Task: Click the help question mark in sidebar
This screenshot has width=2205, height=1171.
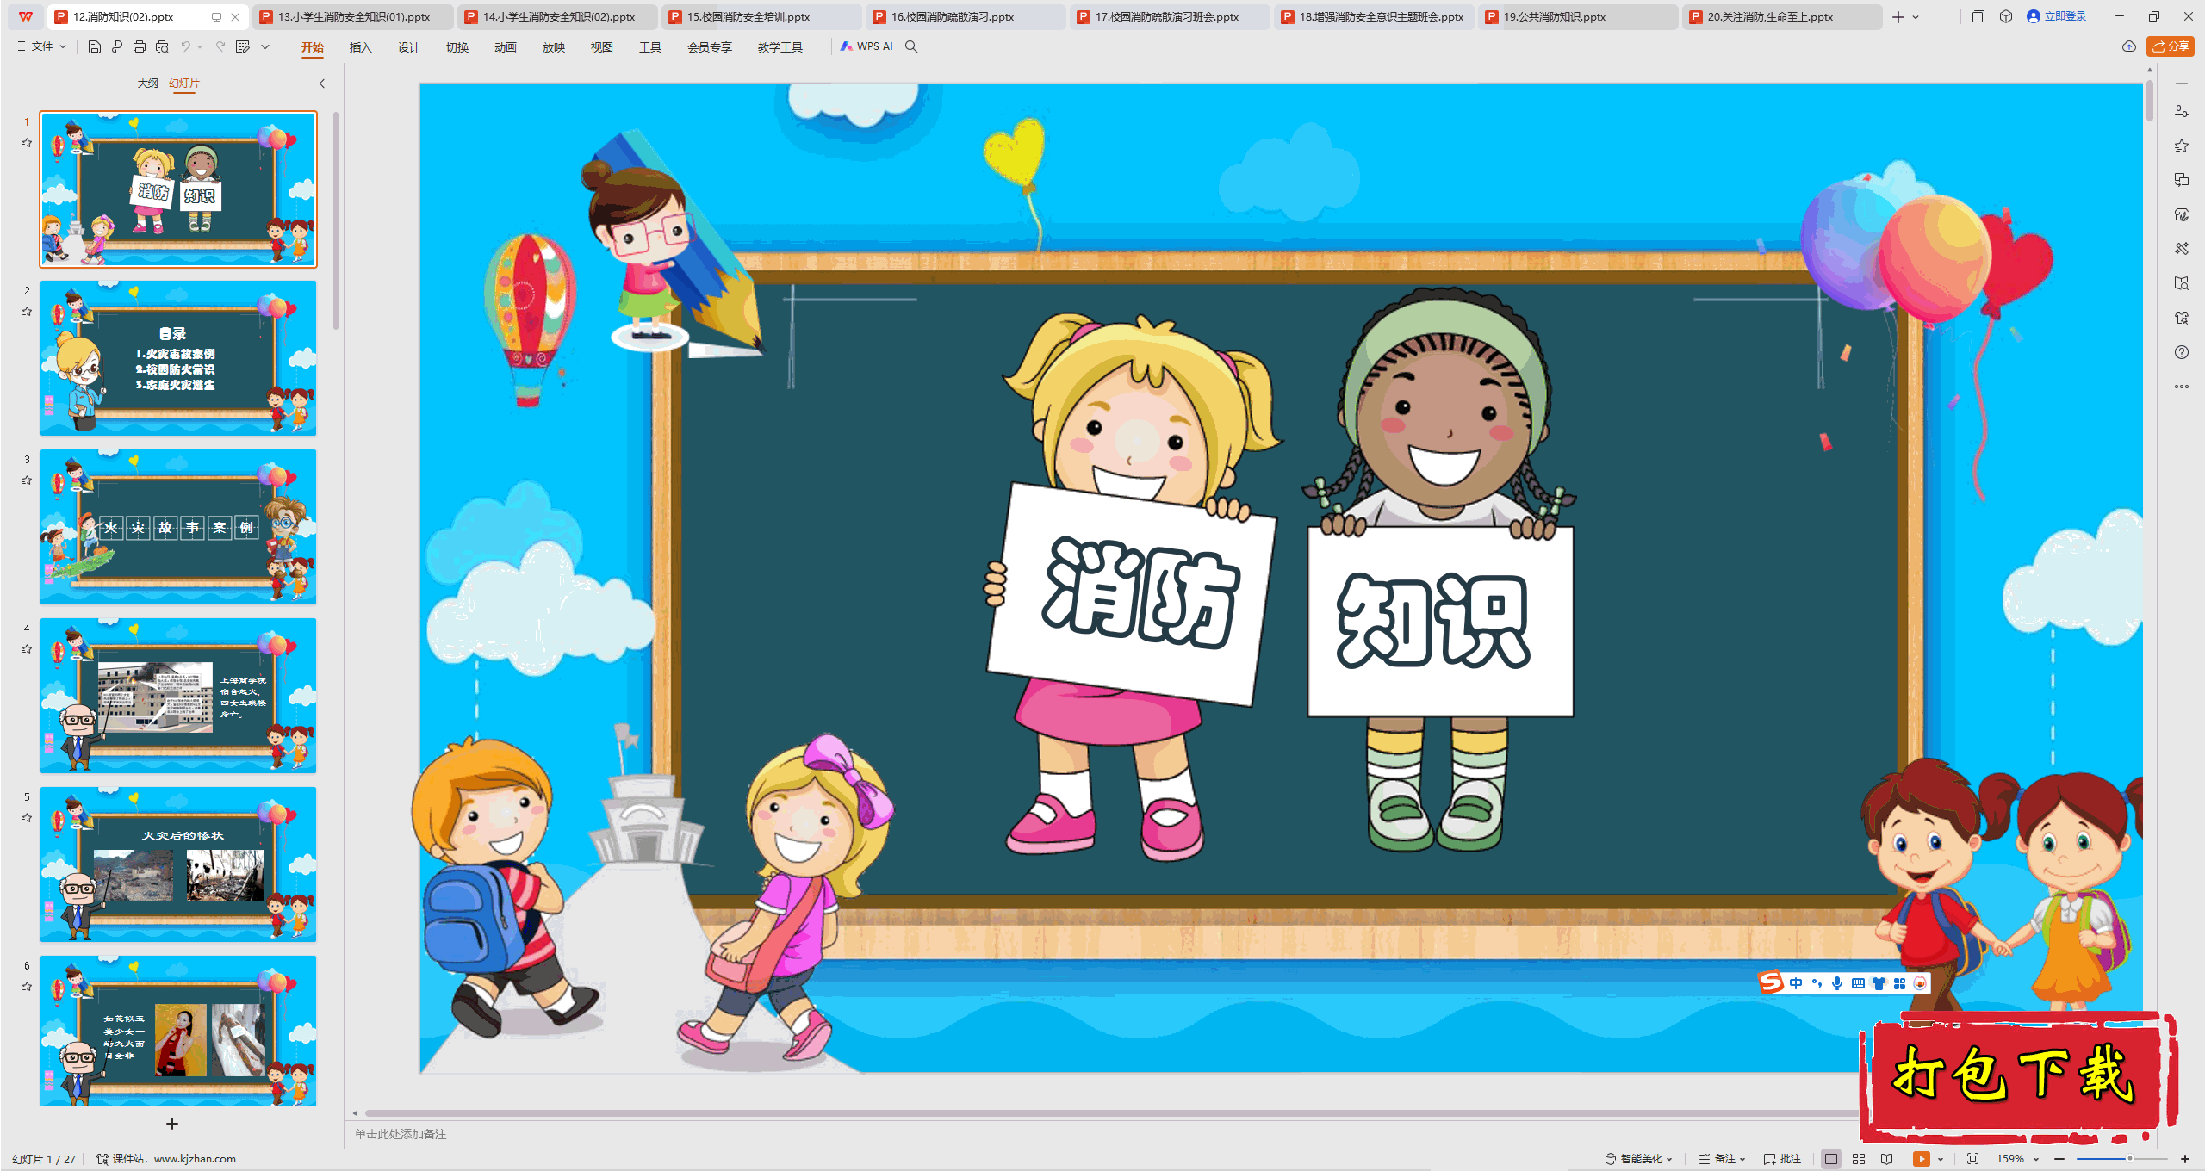Action: 2181,352
